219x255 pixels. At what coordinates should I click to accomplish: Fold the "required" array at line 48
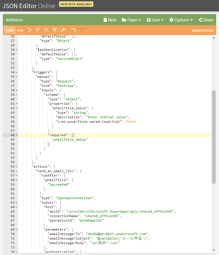16,135
